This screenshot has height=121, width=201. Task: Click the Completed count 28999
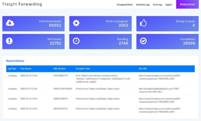tap(189, 43)
